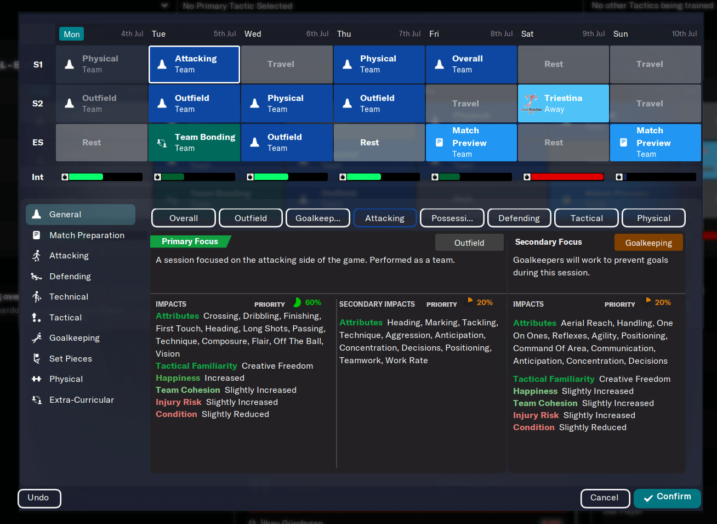The image size is (717, 524).
Task: Expand the tactic chevron next to No Primary Tactic Selected
Action: (x=163, y=5)
